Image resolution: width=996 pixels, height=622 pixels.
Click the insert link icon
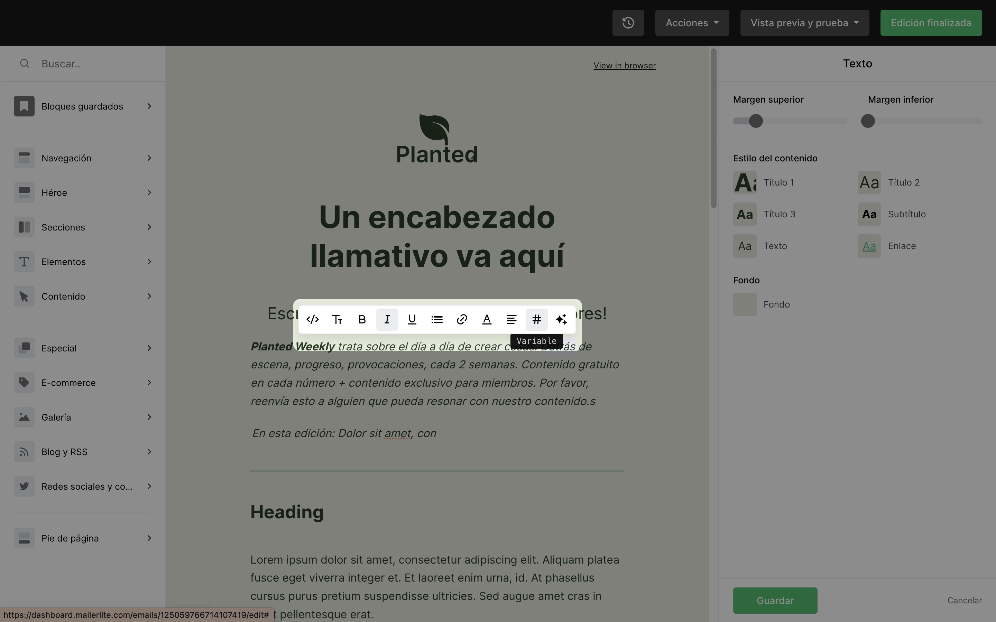(x=462, y=319)
